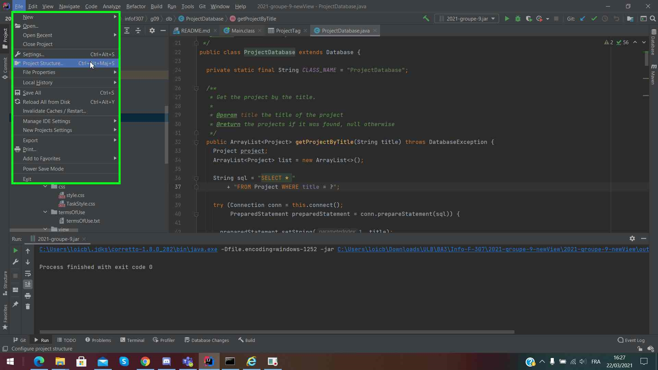Click Run with Coverage icon
Screen dimensions: 658x370
[x=529, y=19]
